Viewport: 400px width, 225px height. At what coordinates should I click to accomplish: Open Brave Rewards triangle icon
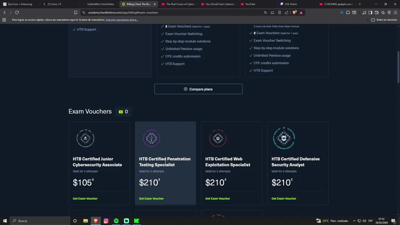pyautogui.click(x=301, y=12)
